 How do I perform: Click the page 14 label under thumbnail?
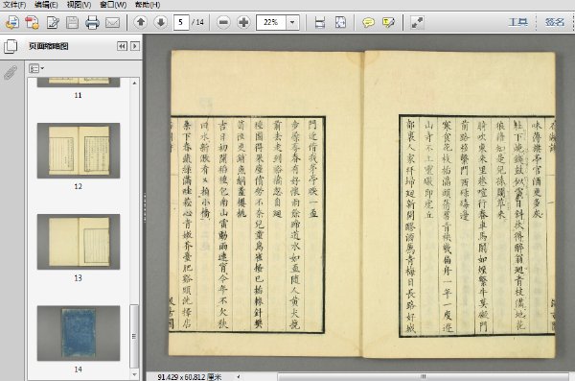point(79,369)
